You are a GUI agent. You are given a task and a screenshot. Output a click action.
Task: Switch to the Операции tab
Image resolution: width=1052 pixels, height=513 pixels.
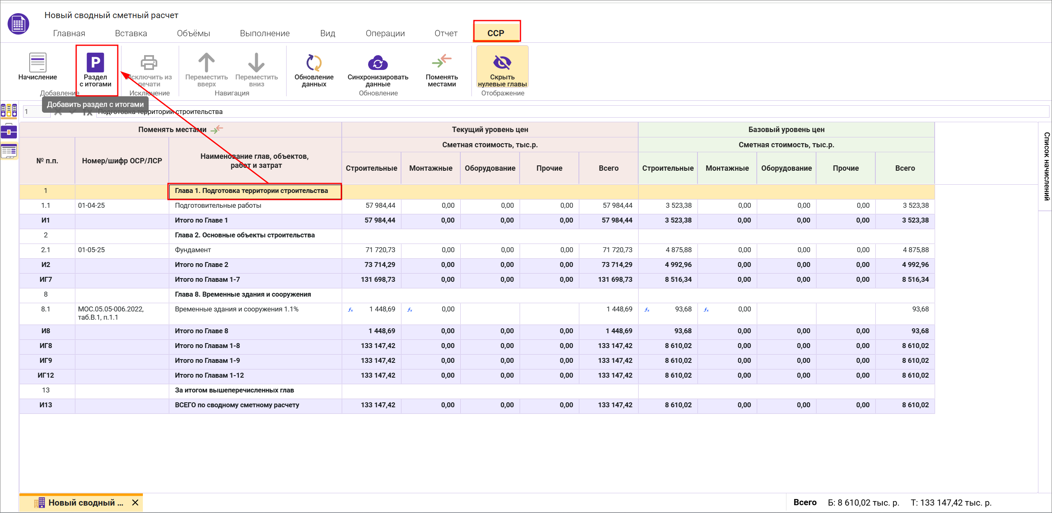click(x=385, y=33)
